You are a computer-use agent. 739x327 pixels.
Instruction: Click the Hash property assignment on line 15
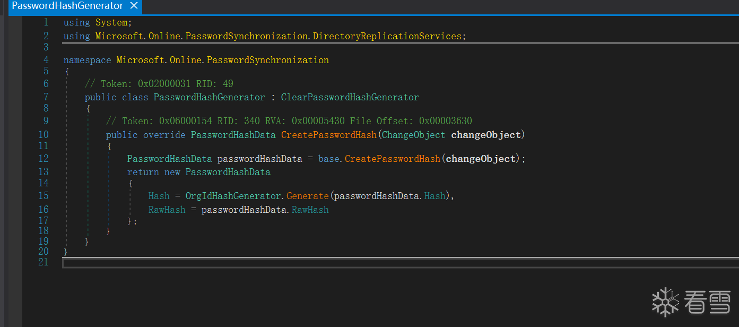click(x=159, y=196)
